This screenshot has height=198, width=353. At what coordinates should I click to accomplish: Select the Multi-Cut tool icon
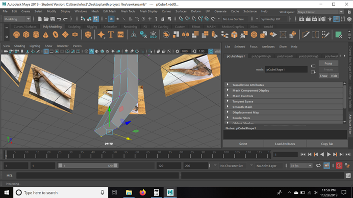point(306,35)
